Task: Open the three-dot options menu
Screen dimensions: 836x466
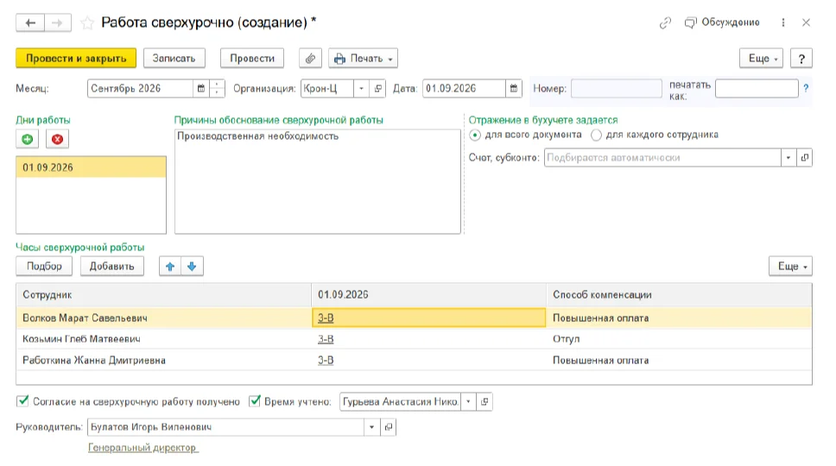Action: tap(783, 22)
